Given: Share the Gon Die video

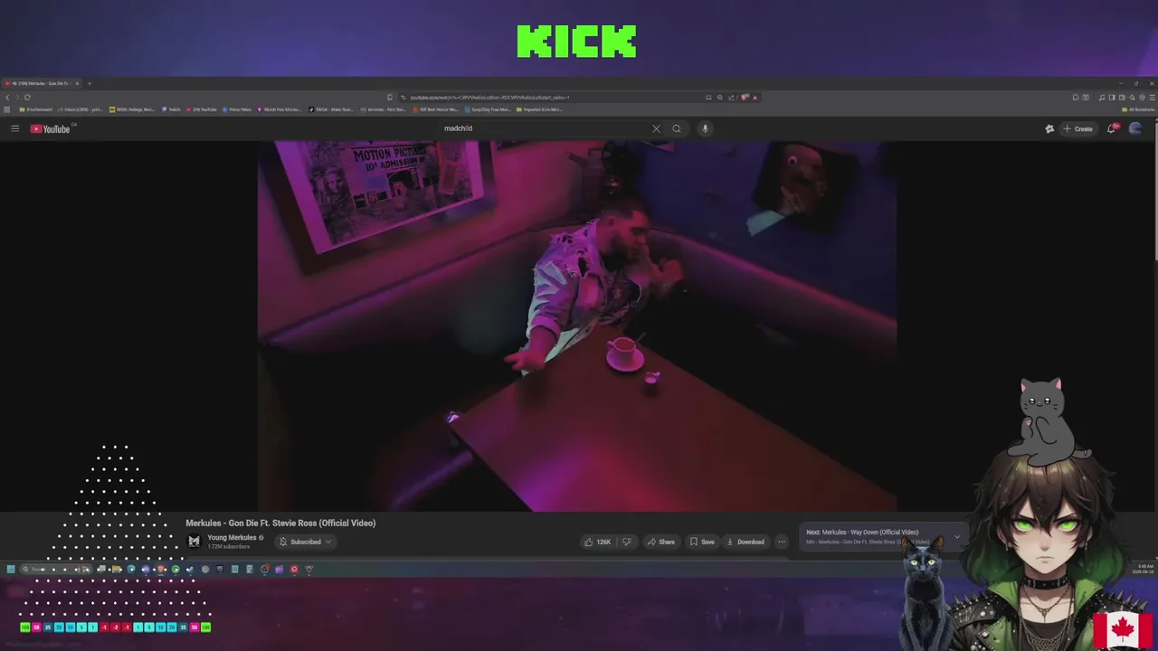Looking at the screenshot, I should 660,542.
